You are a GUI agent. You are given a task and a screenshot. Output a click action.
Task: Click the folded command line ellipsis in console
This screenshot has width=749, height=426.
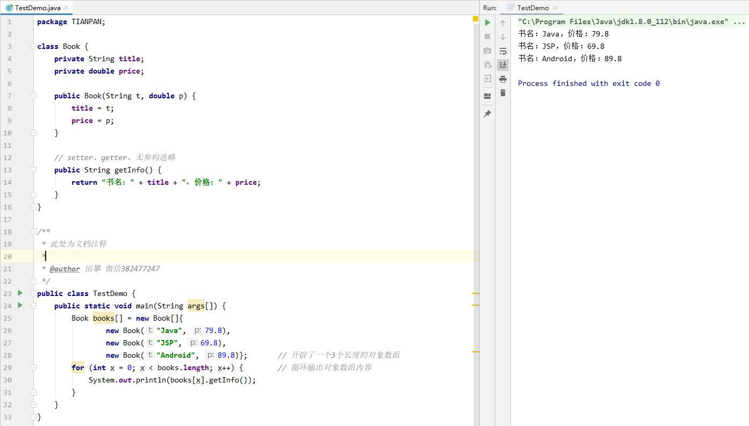(739, 22)
